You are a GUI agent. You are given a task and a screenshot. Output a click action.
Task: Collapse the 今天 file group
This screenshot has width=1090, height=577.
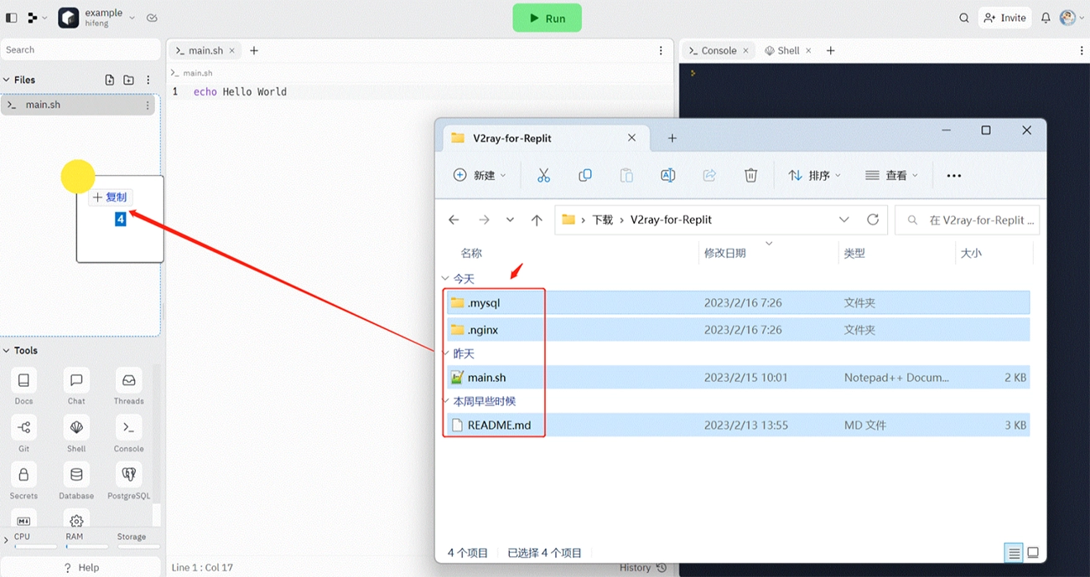pyautogui.click(x=445, y=279)
